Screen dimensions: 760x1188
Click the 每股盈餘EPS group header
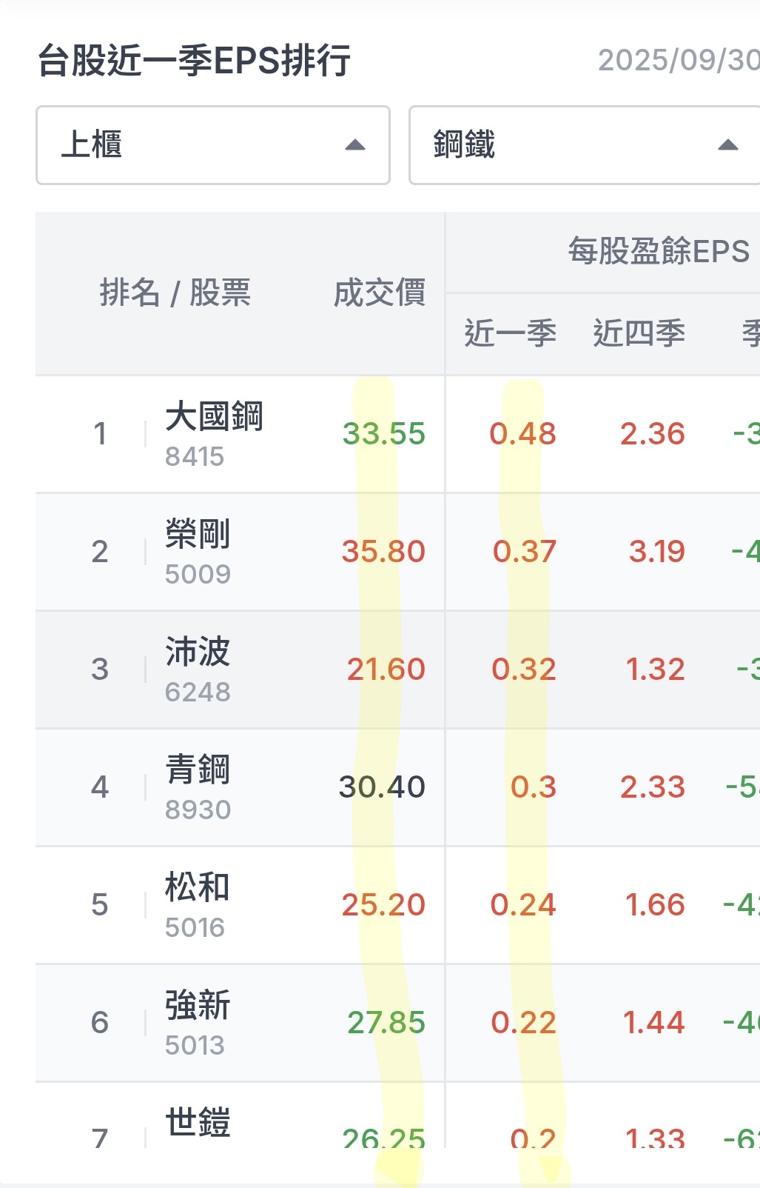[658, 252]
